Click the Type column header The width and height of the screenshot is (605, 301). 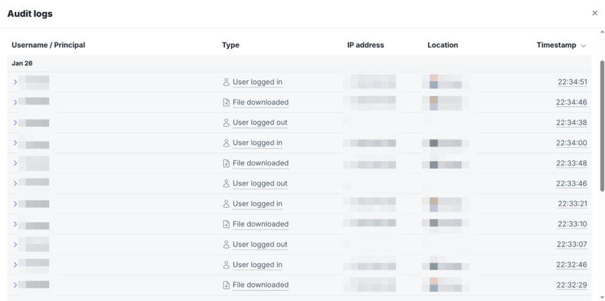[x=231, y=45]
